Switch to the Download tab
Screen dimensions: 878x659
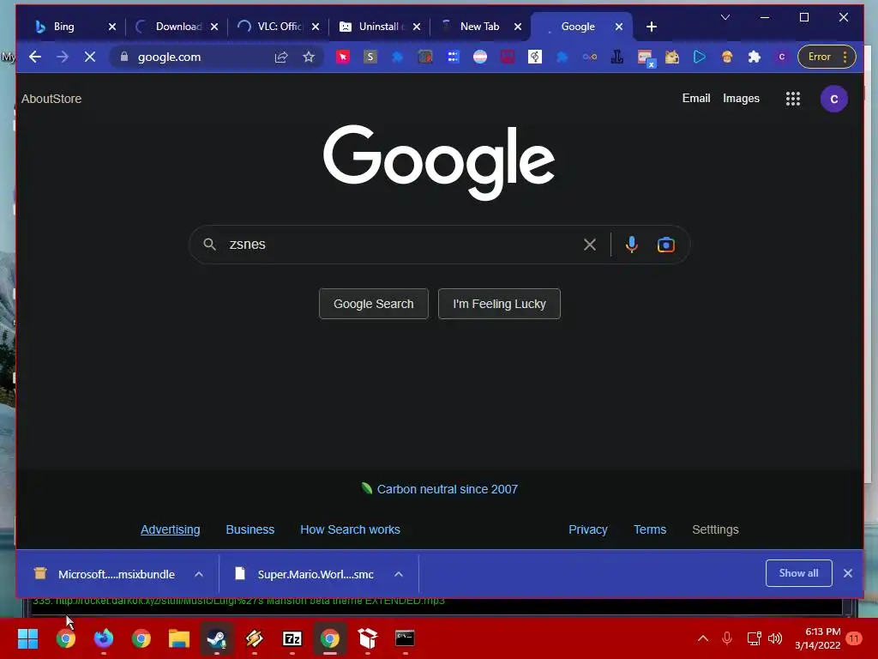tap(177, 27)
